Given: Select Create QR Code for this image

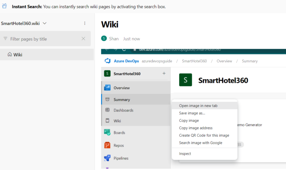Looking at the screenshot, I should click(204, 135).
